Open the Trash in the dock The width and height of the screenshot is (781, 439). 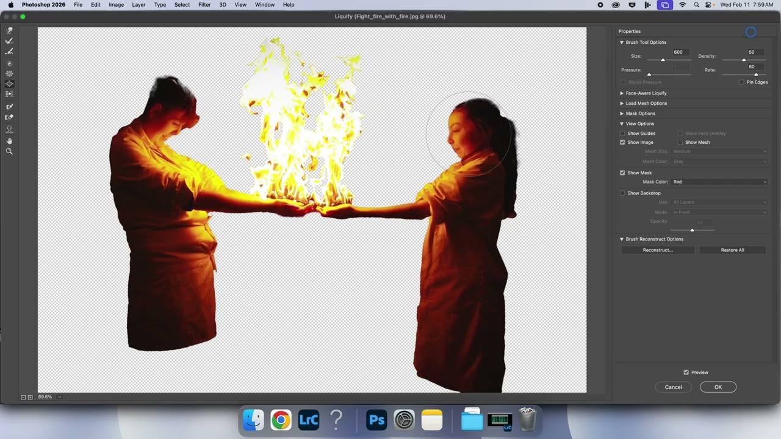coord(527,420)
